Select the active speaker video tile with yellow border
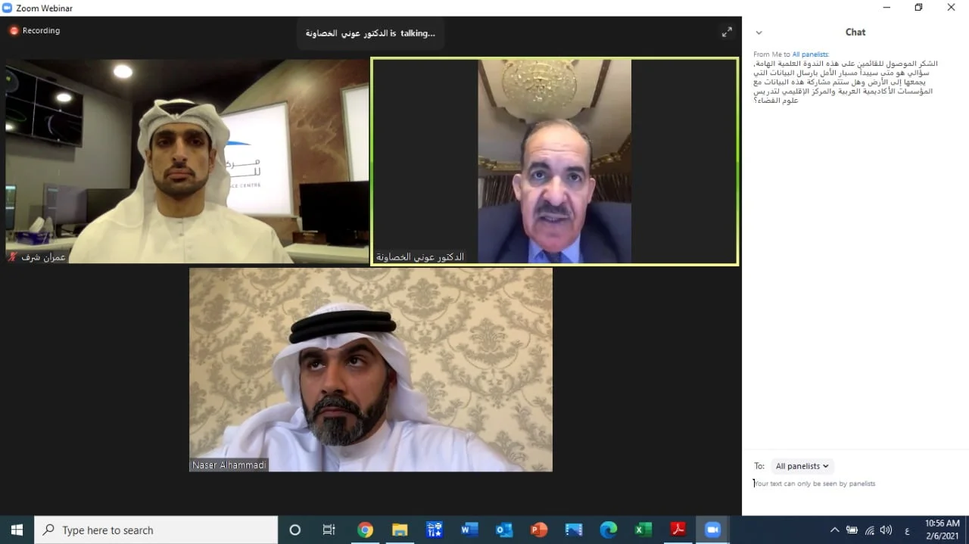Screen dimensions: 969x544 coord(554,162)
